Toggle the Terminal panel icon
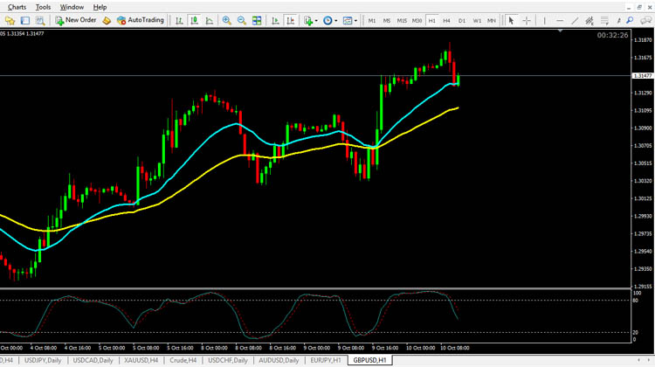The width and height of the screenshot is (655, 367). (25, 20)
